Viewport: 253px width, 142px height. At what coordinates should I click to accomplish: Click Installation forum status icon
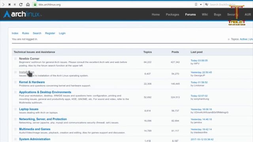(15, 72)
